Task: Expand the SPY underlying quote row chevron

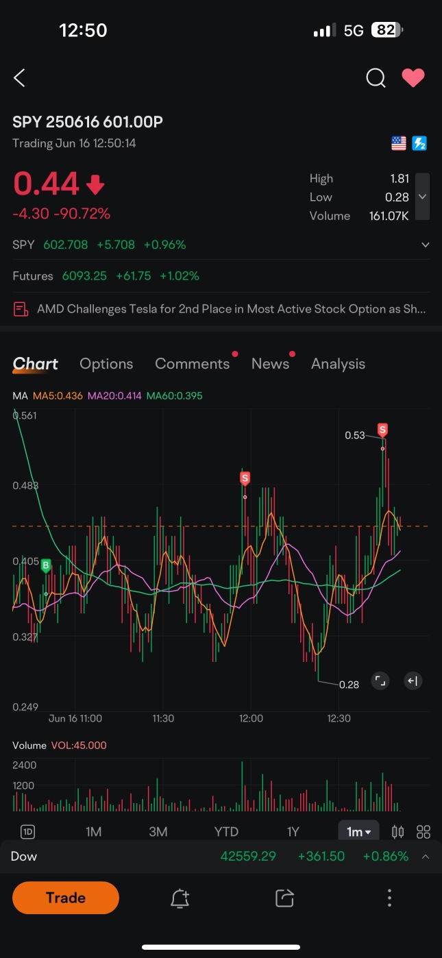Action: [425, 245]
